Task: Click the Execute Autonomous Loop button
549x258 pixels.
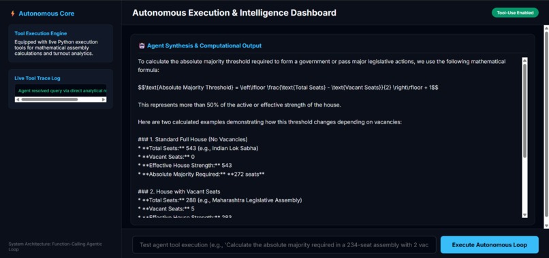Action: 489,244
